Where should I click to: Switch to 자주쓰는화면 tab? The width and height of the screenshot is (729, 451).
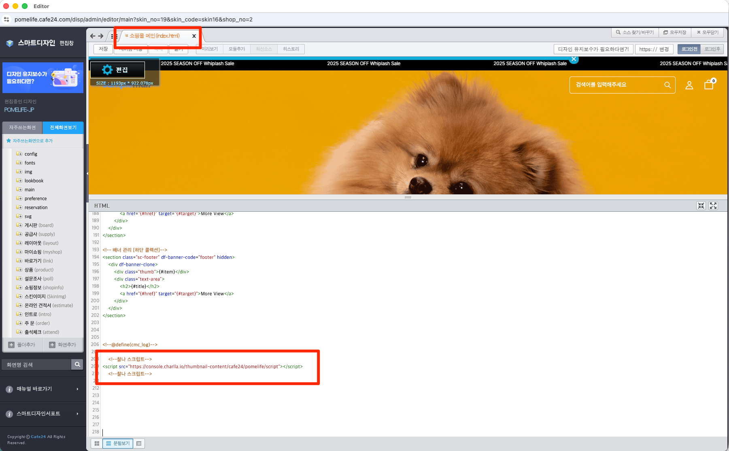click(23, 128)
